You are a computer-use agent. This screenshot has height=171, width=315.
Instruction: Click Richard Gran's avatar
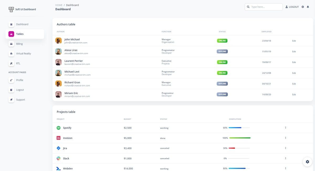[x=59, y=84]
